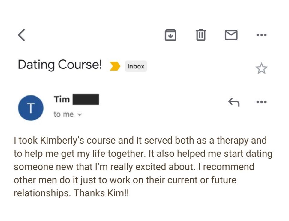The height and width of the screenshot is (221, 289).
Task: Open message three-dot menu beside reply
Action: 261,102
